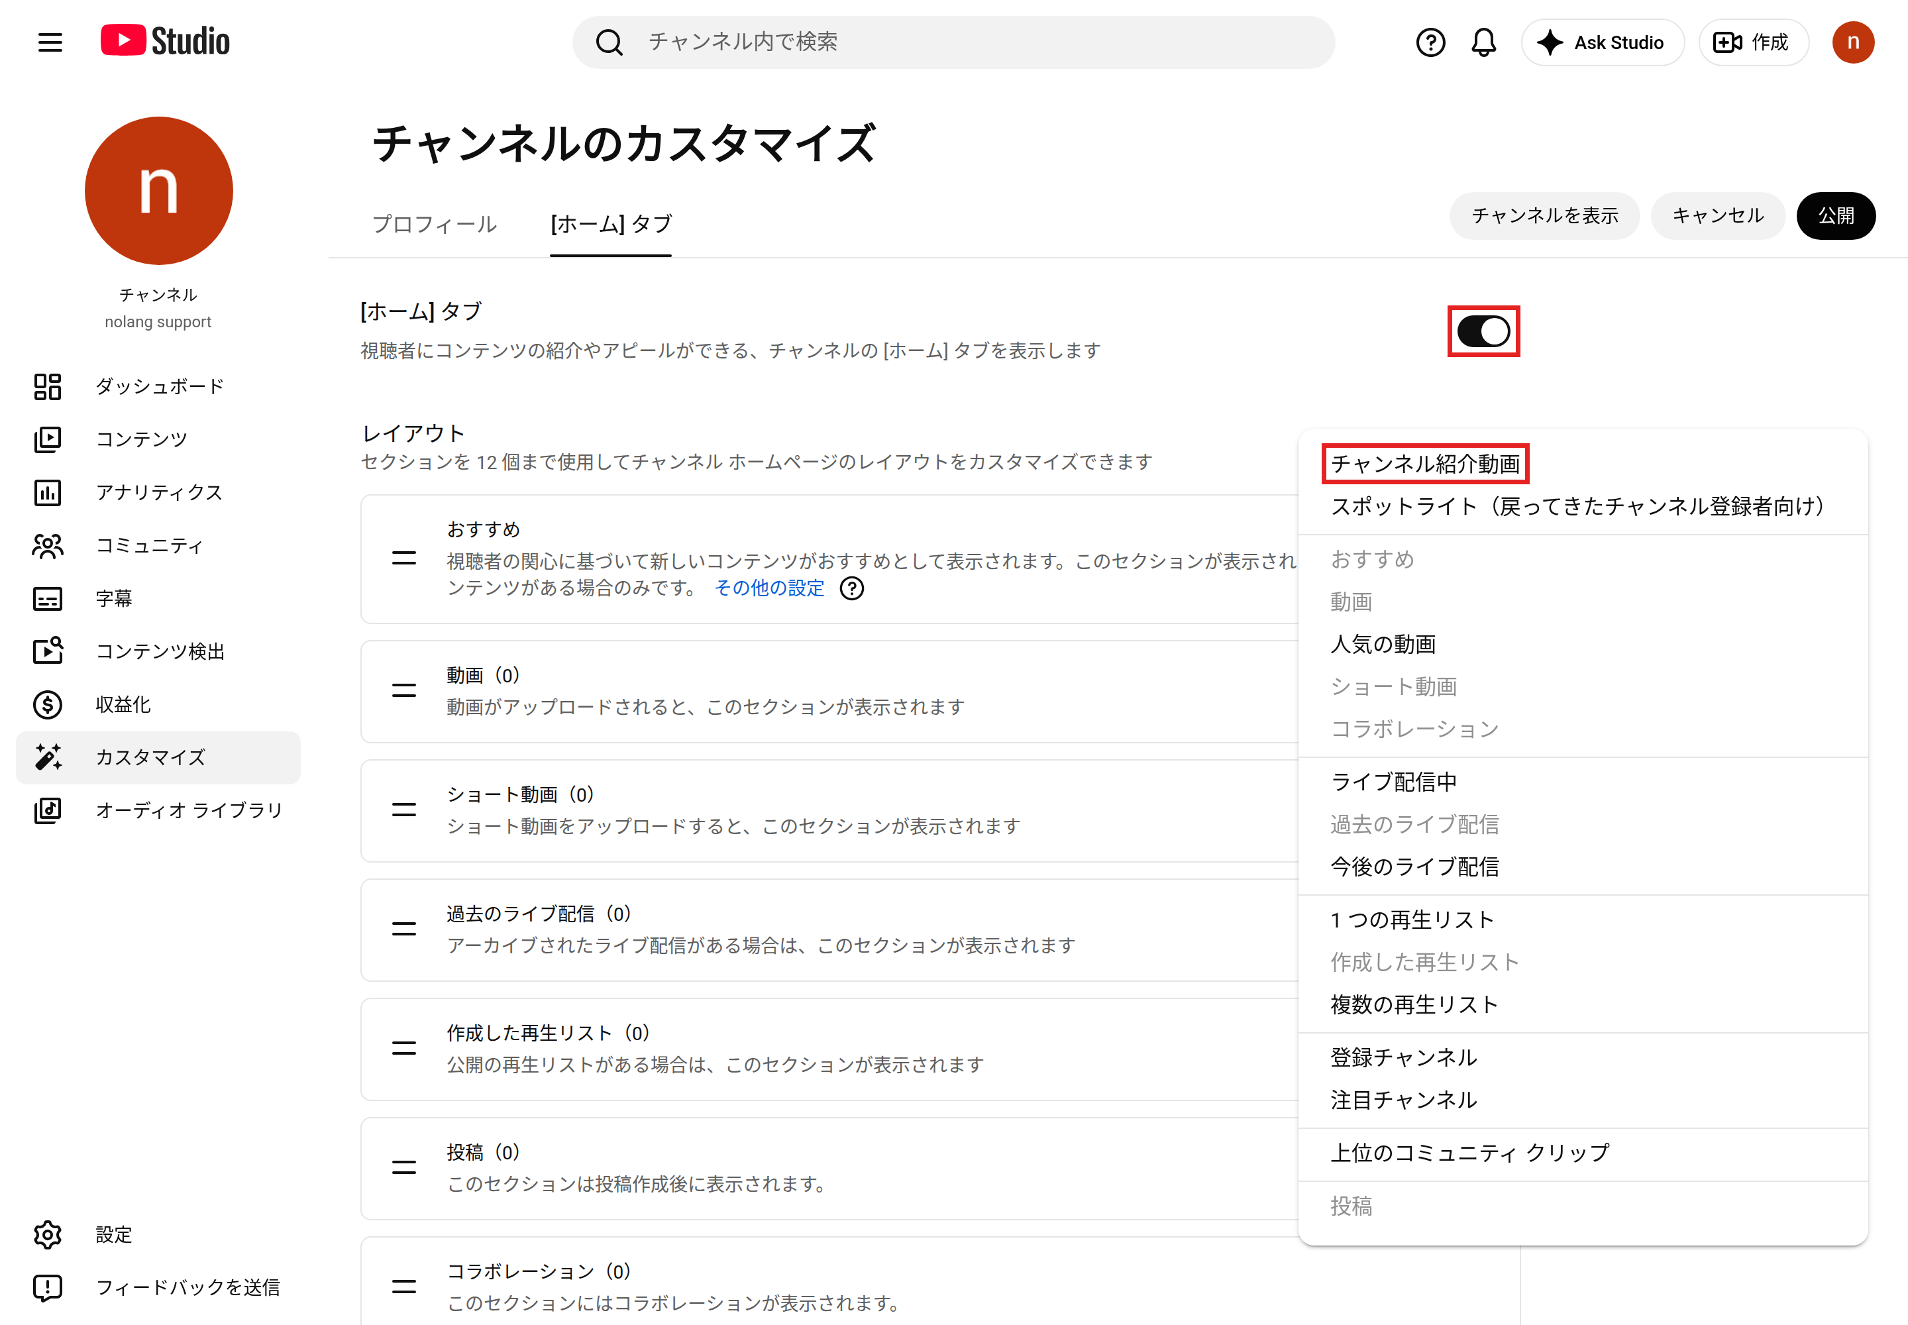Screen dimensions: 1908x1325
Task: Open the help question mark icon
Action: [x=1430, y=42]
